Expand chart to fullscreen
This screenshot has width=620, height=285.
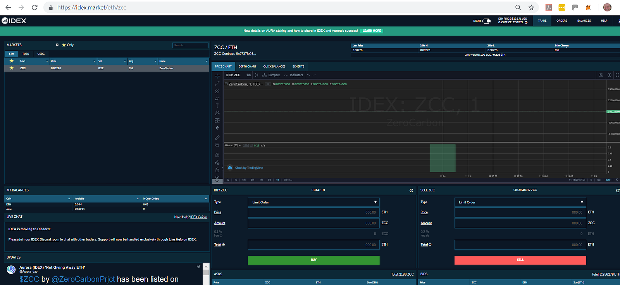[x=617, y=75]
